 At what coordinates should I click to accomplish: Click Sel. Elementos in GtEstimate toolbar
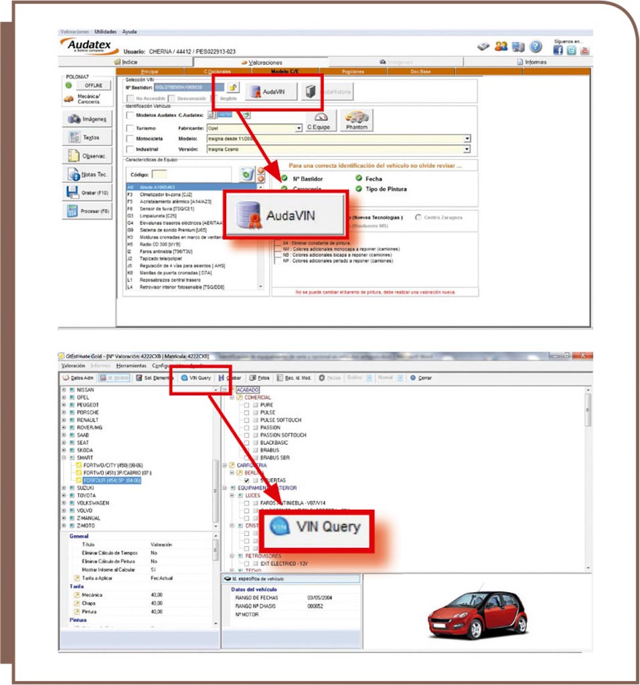[153, 378]
